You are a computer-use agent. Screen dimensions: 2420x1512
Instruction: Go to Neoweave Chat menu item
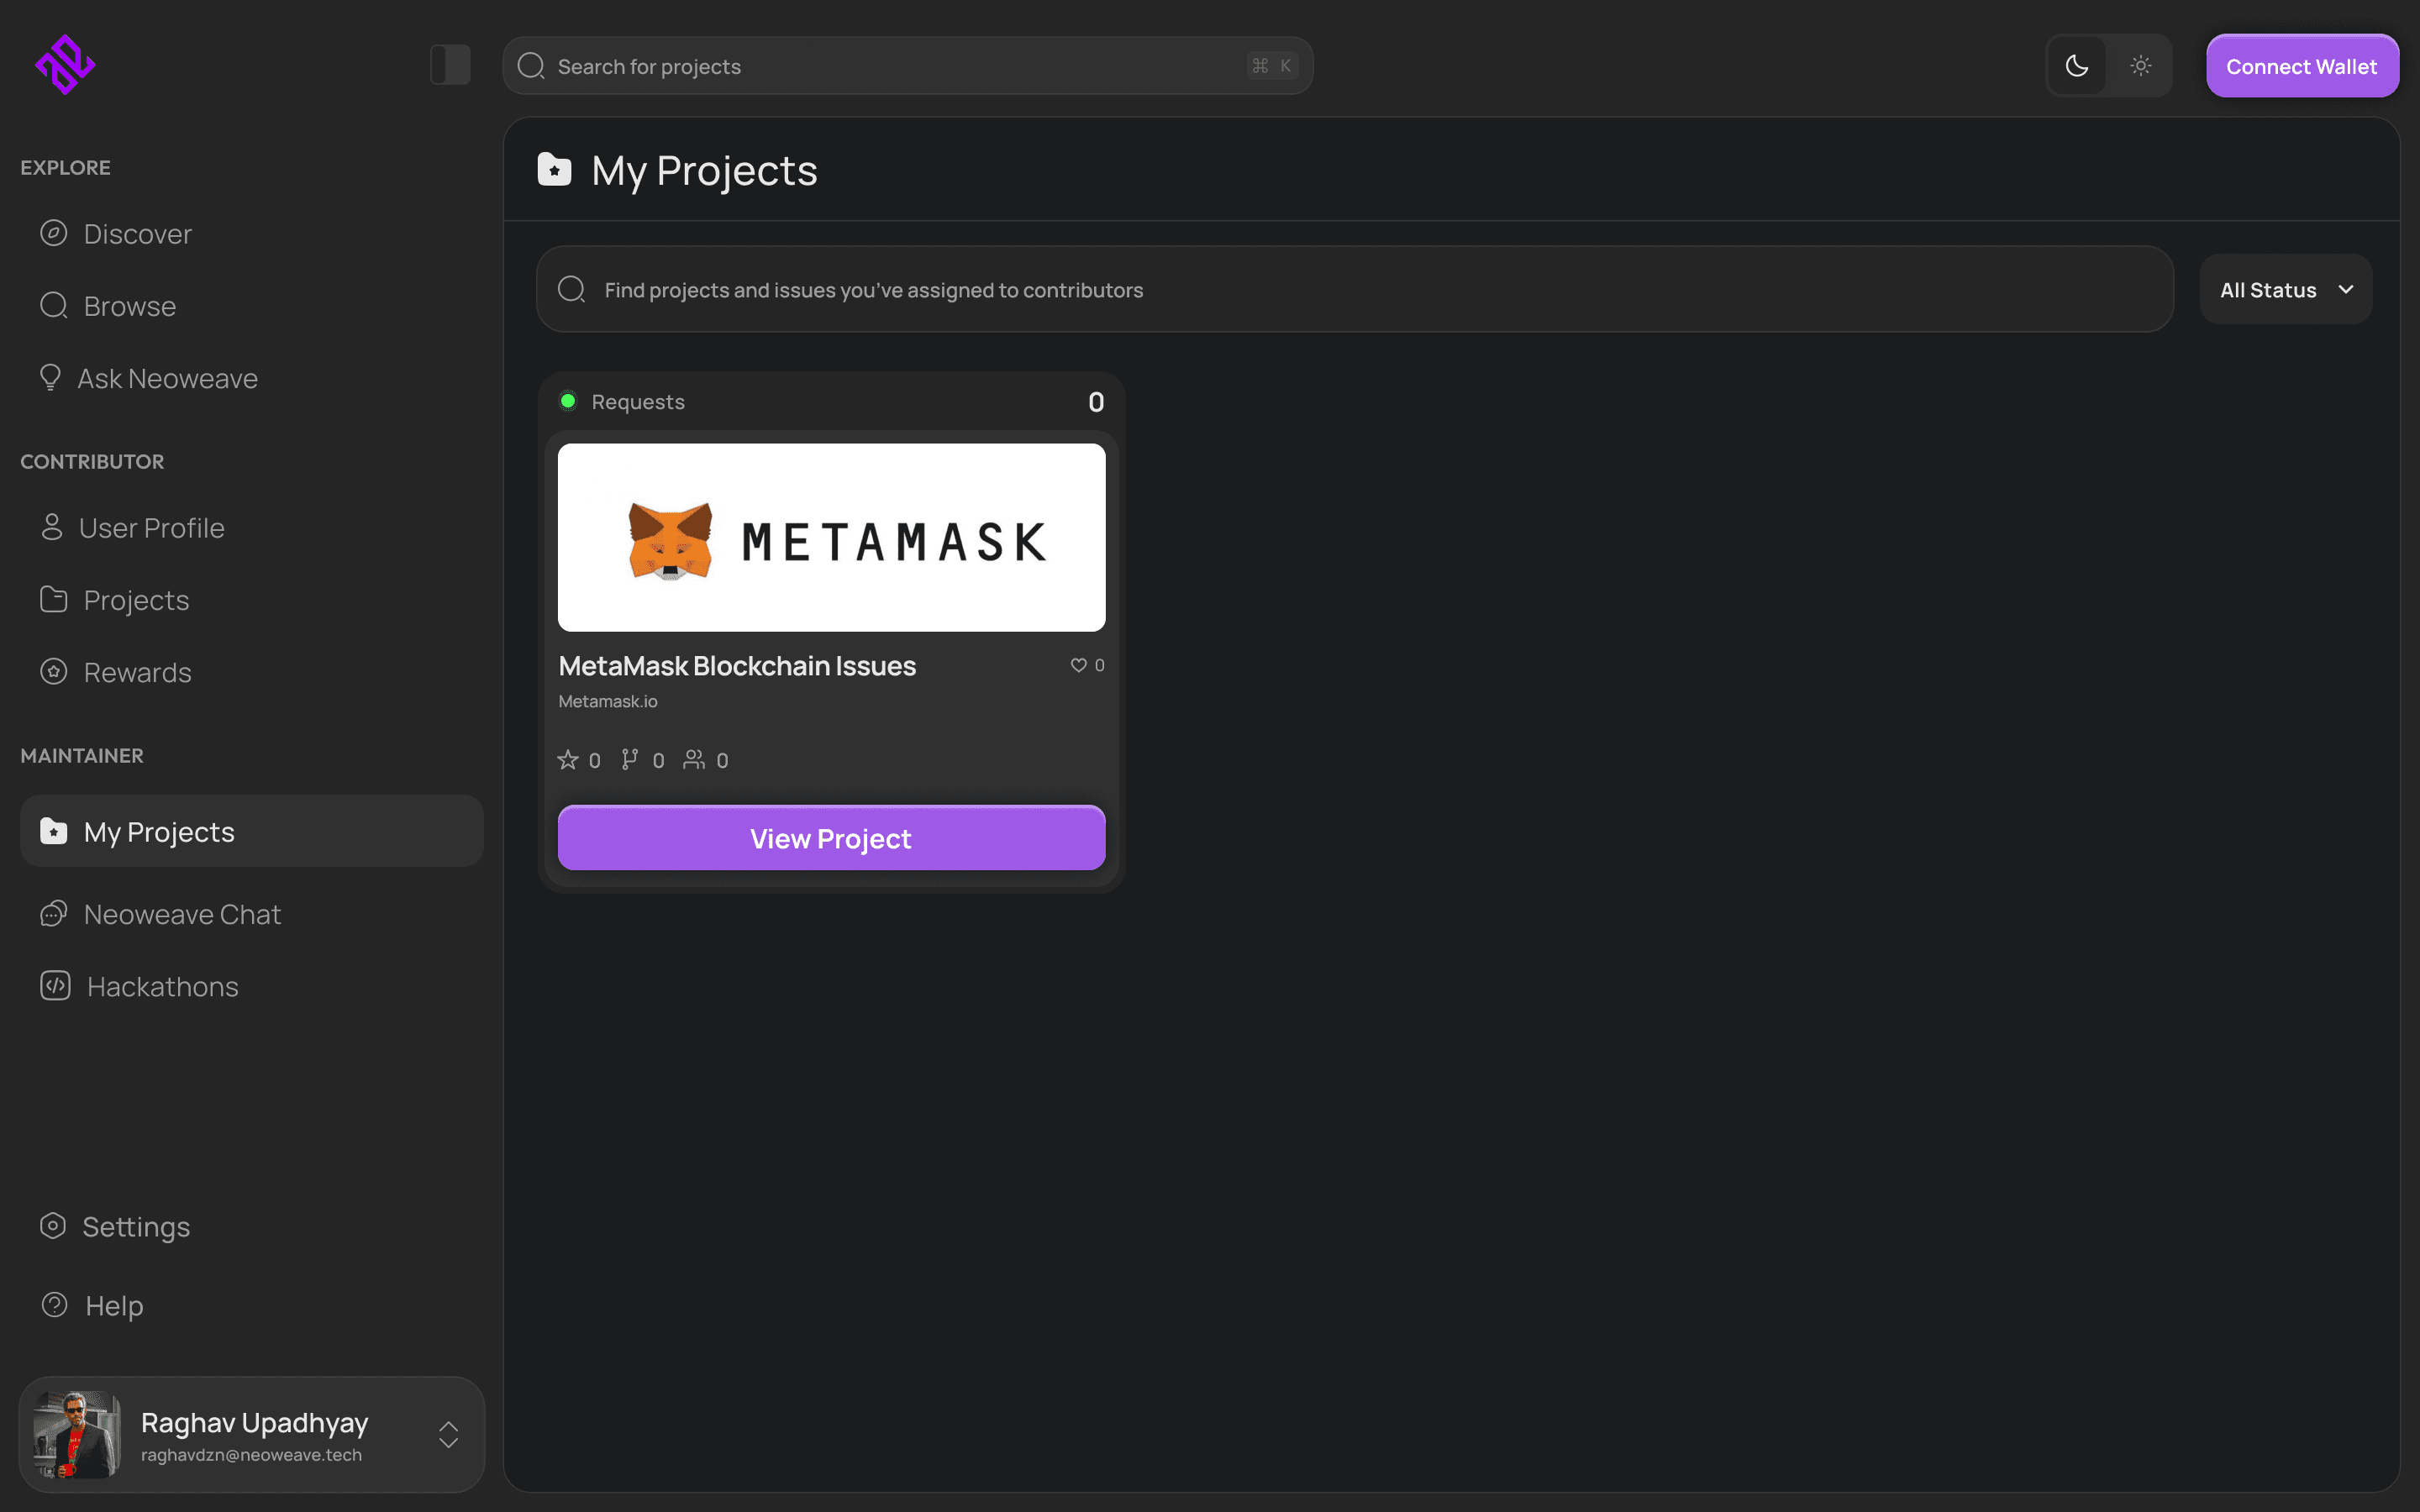click(182, 914)
